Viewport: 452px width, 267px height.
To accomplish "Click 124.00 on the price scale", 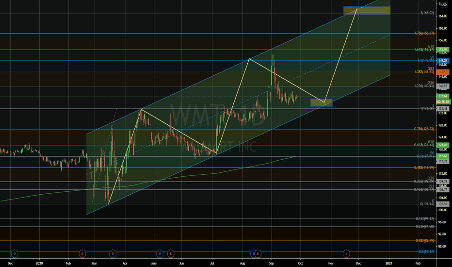I will coord(443,137).
